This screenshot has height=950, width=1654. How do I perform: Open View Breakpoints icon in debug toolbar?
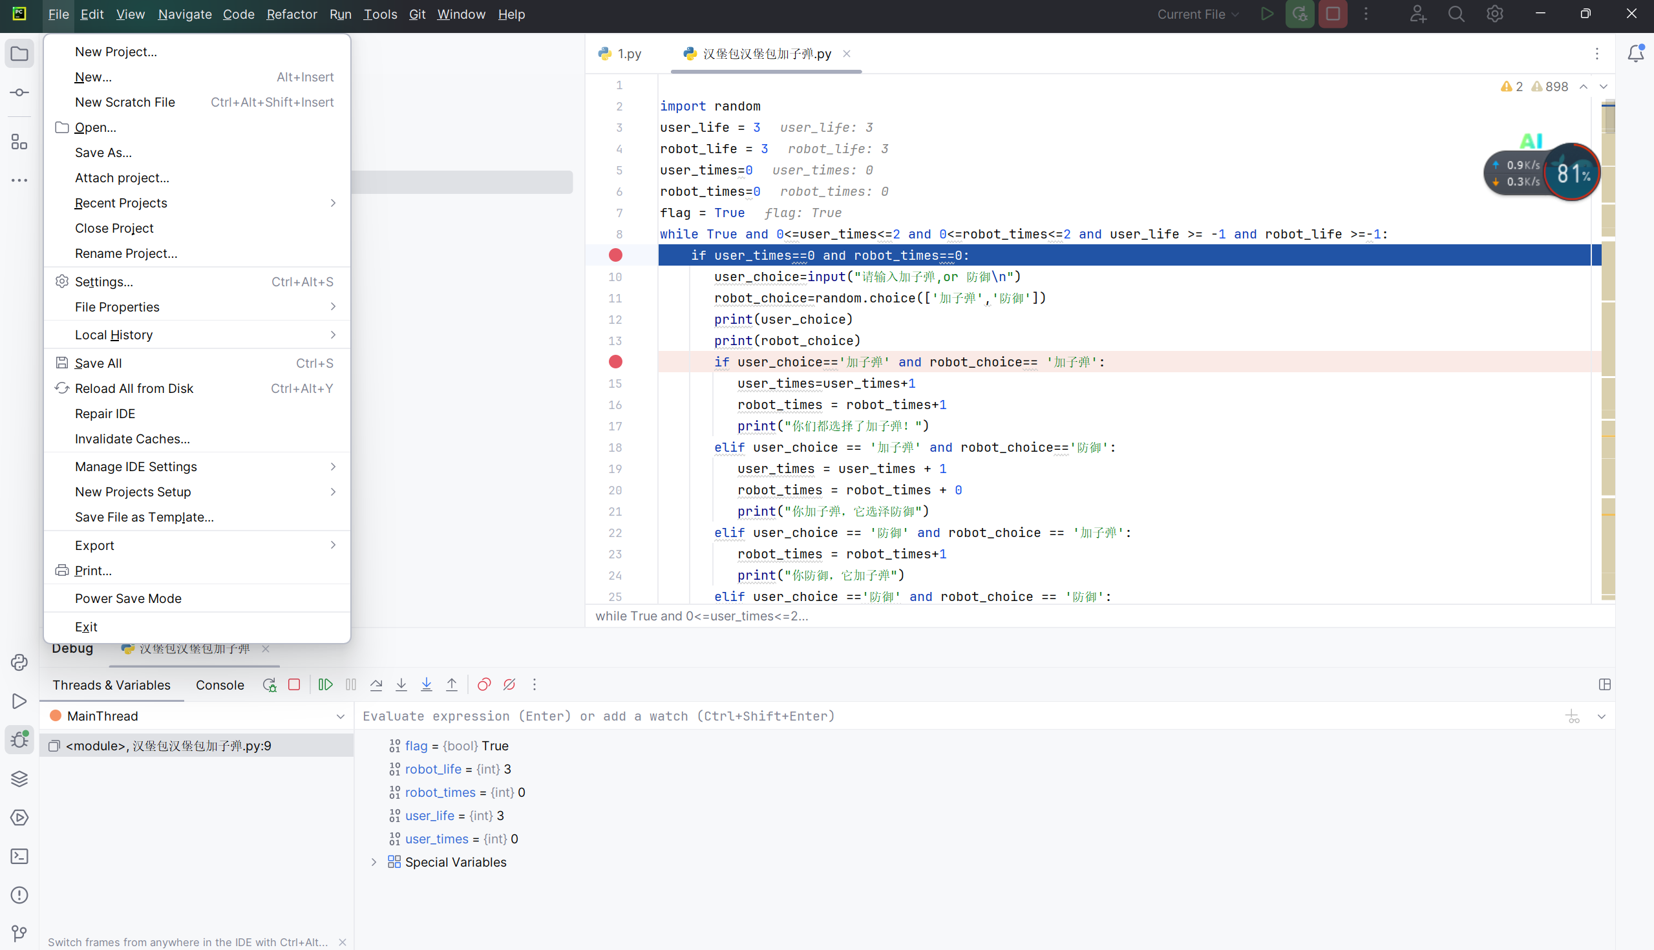coord(484,684)
